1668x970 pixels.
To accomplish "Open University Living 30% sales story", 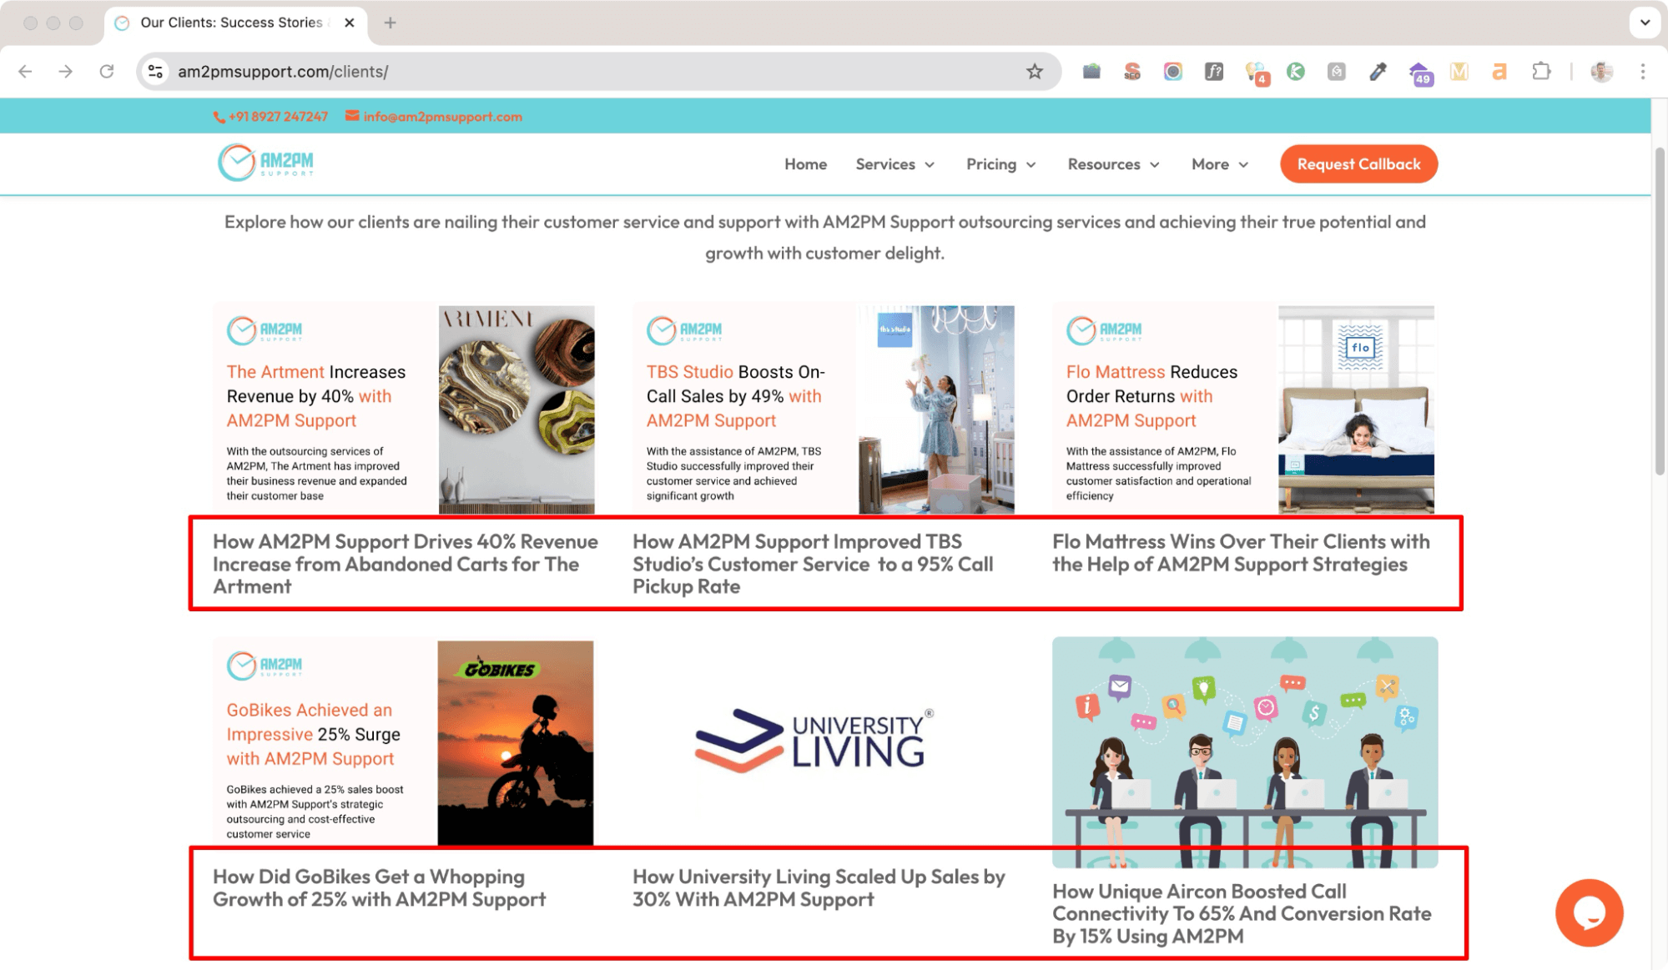I will click(x=819, y=887).
